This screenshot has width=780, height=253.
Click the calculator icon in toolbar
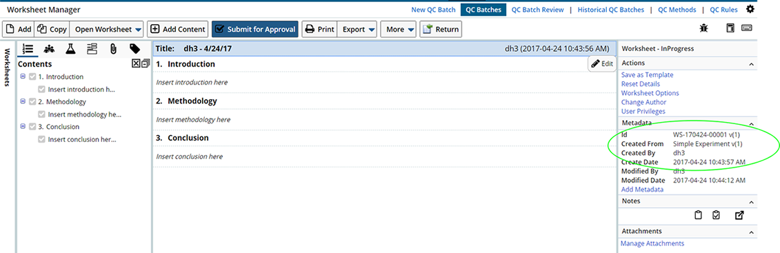point(730,29)
